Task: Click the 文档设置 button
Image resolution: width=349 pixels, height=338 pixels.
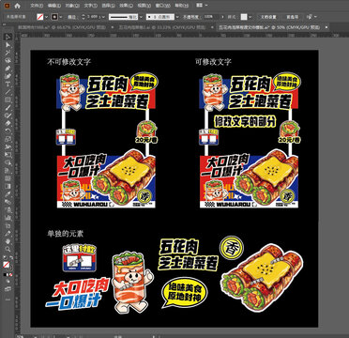Action: pyautogui.click(x=268, y=17)
